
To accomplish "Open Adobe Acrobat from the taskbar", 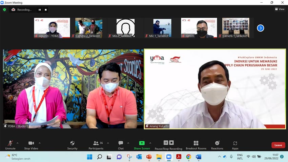I will coord(179,157).
